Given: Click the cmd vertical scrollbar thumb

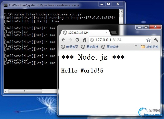Looking at the screenshot, I should pos(121,16).
